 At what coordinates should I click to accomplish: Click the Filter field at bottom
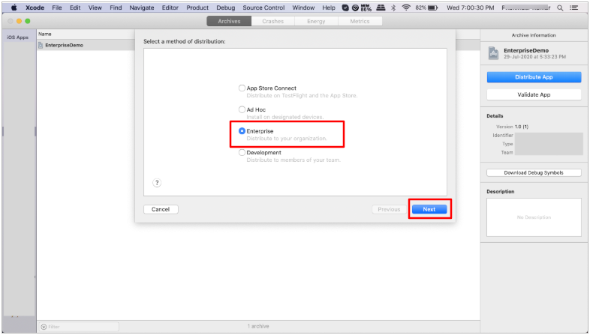[79, 326]
